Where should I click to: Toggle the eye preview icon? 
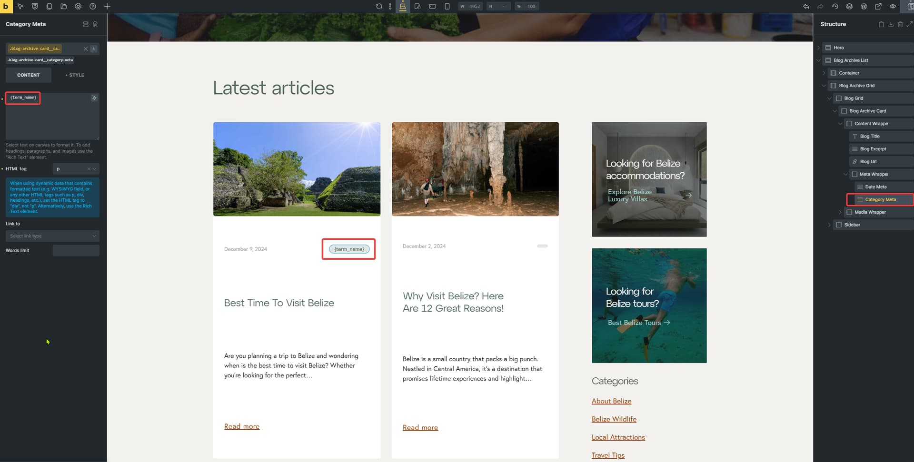[893, 6]
